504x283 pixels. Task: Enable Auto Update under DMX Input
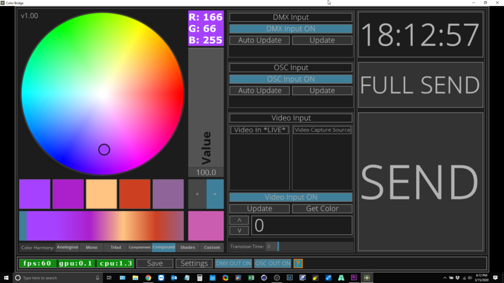(x=260, y=40)
